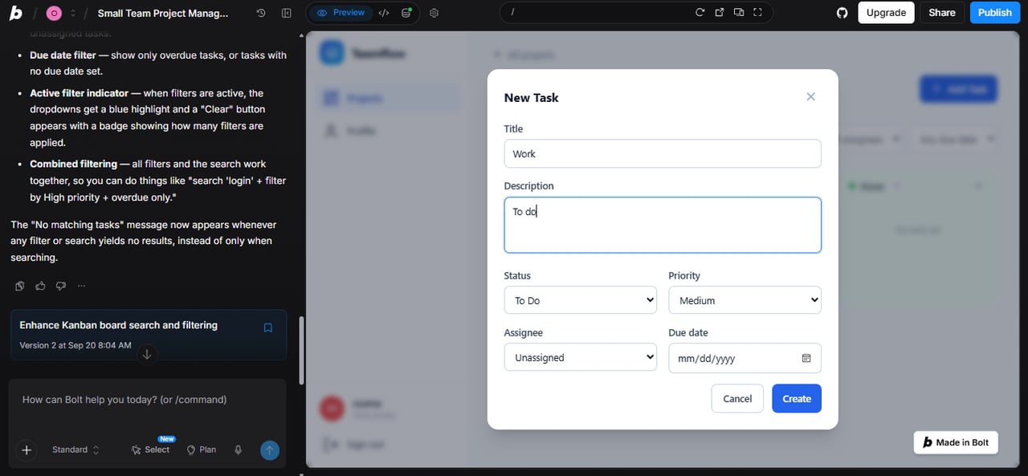
Task: Enter fullscreen preview mode icon
Action: (x=757, y=13)
